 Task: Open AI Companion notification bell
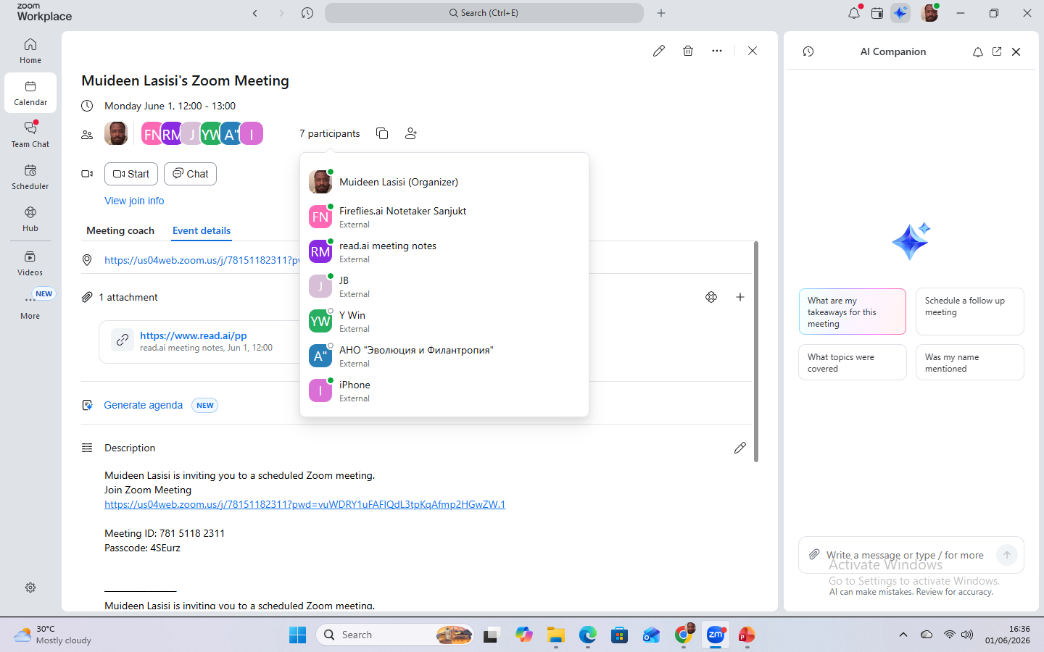pyautogui.click(x=978, y=51)
